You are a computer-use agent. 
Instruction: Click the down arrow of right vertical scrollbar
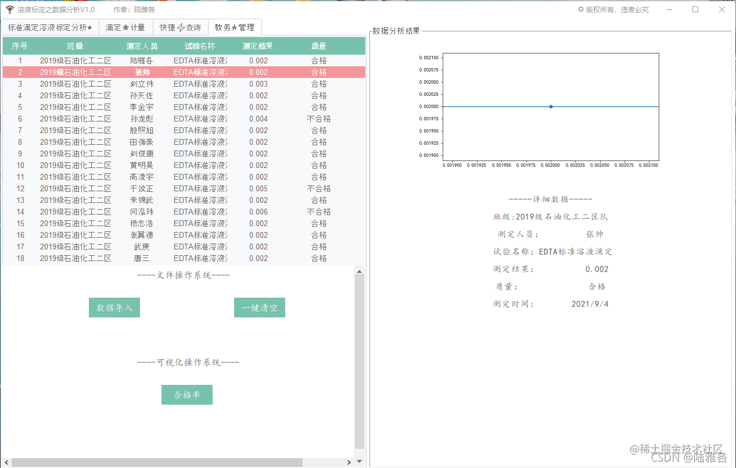coord(360,462)
